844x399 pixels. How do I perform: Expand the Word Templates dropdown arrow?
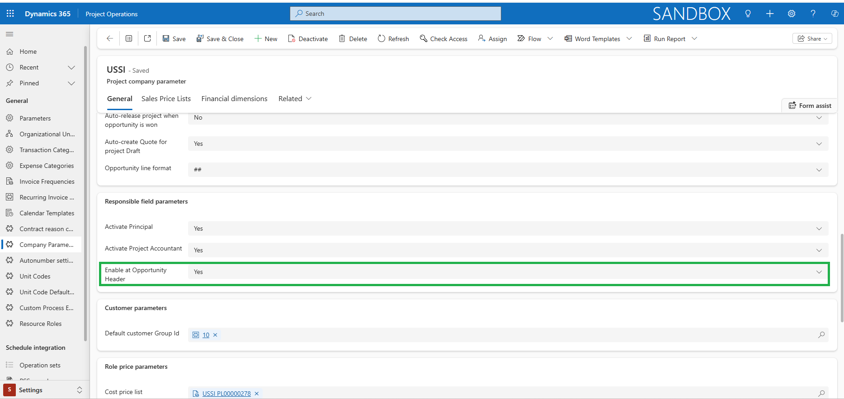point(629,39)
